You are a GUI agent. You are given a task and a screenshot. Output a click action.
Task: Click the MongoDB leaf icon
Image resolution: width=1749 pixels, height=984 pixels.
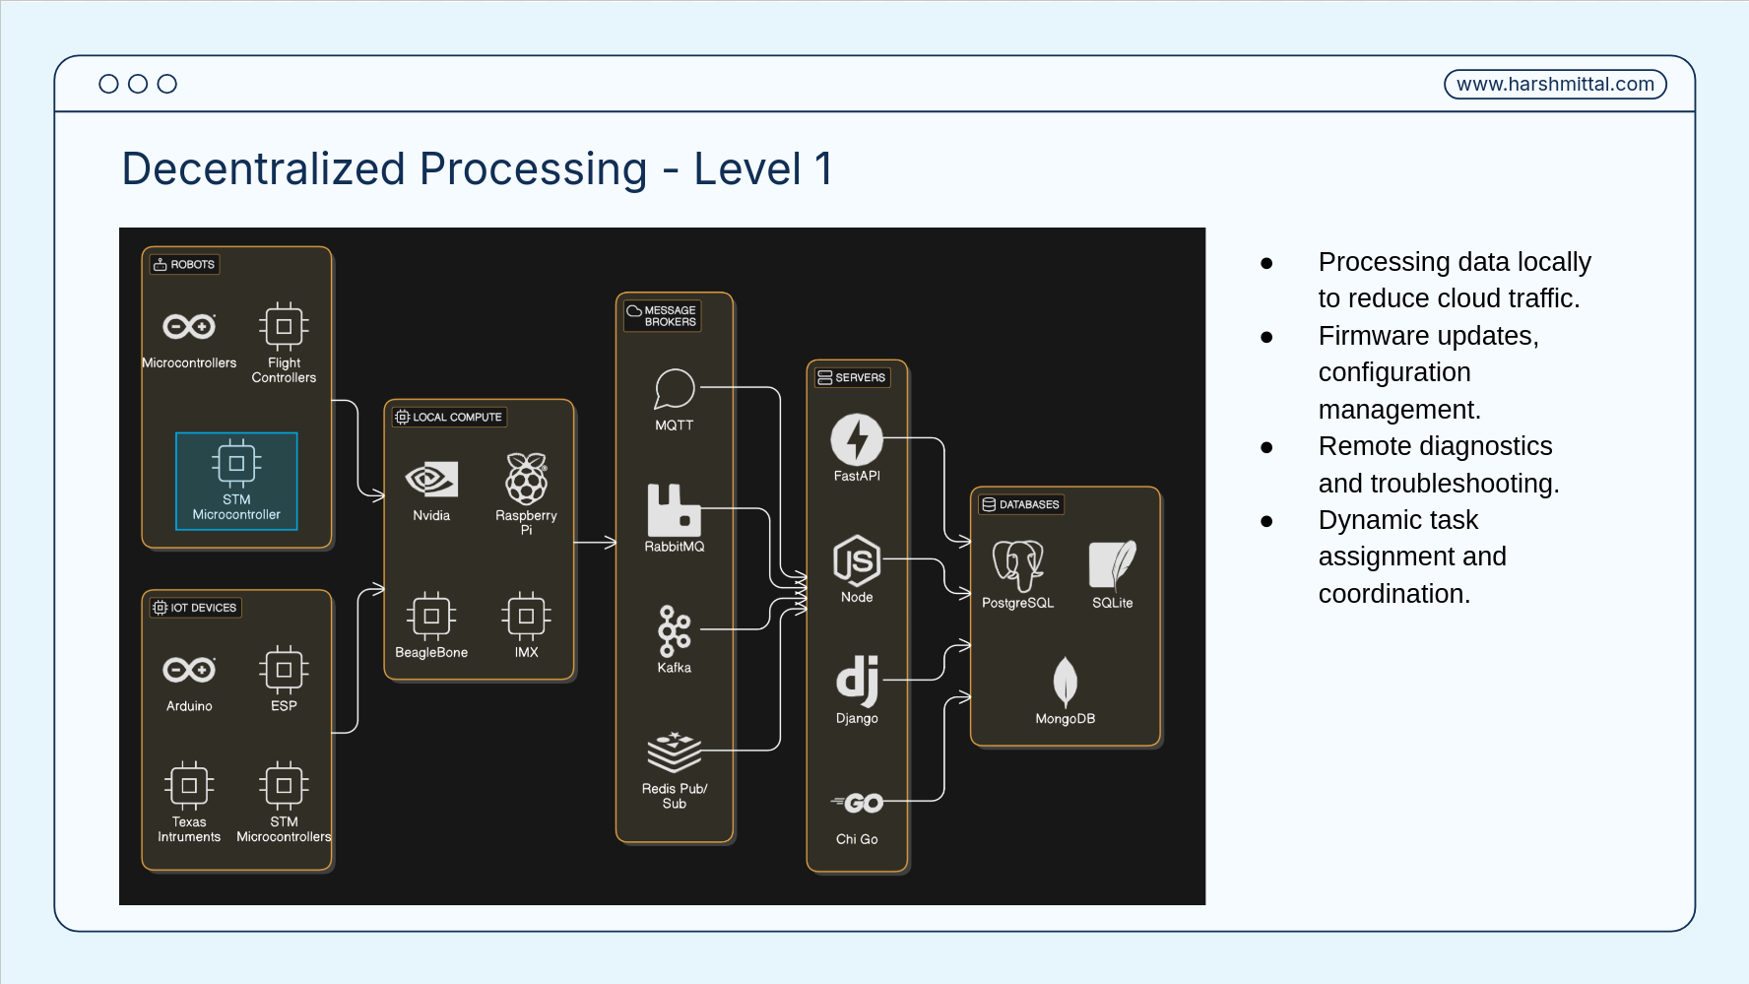tap(1066, 682)
